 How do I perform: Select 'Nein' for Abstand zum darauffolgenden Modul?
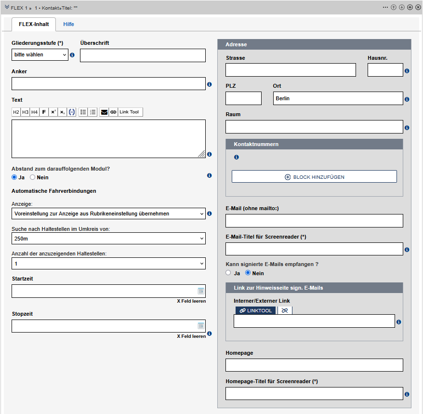click(x=33, y=177)
